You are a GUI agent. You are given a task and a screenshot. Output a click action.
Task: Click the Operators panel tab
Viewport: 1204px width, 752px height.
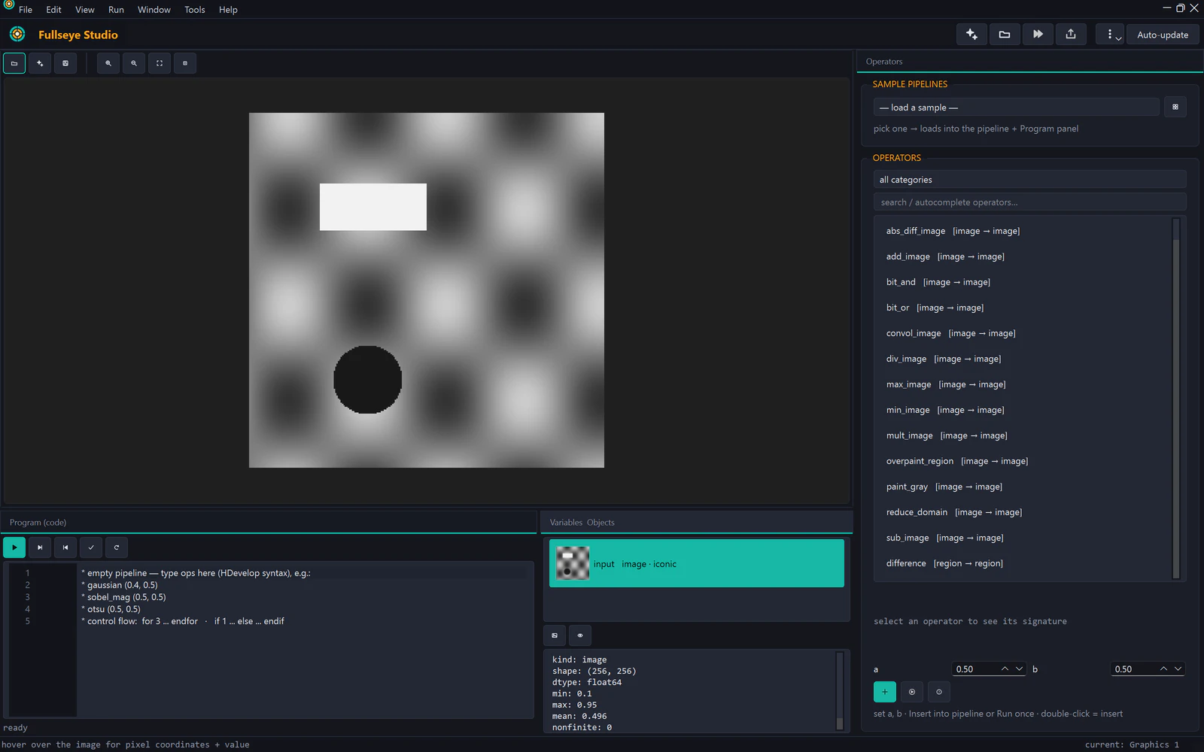[884, 62]
